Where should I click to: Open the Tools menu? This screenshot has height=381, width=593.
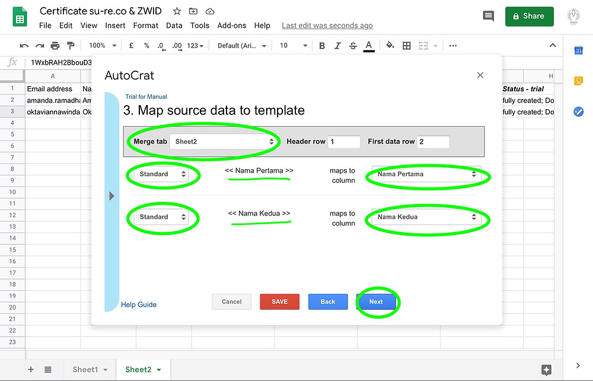coord(200,26)
